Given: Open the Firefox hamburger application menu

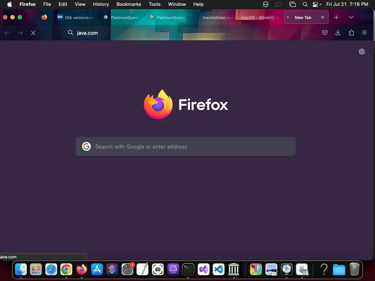Looking at the screenshot, I should tap(364, 33).
